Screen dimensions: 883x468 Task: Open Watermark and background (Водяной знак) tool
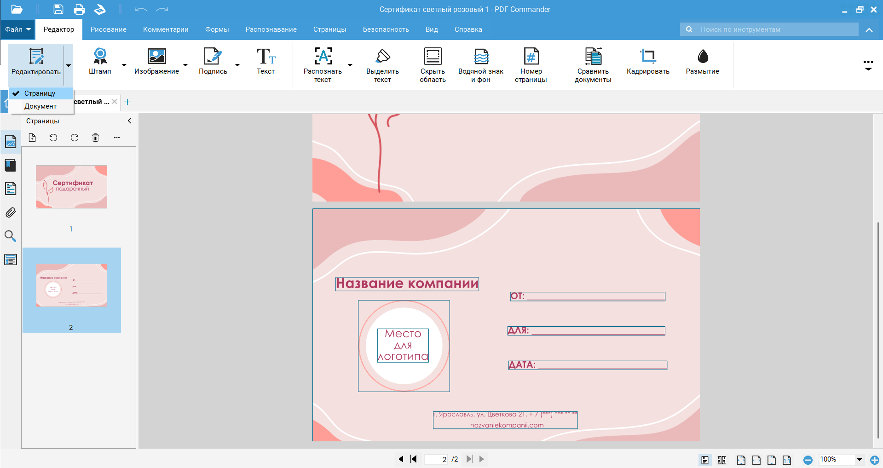(480, 57)
